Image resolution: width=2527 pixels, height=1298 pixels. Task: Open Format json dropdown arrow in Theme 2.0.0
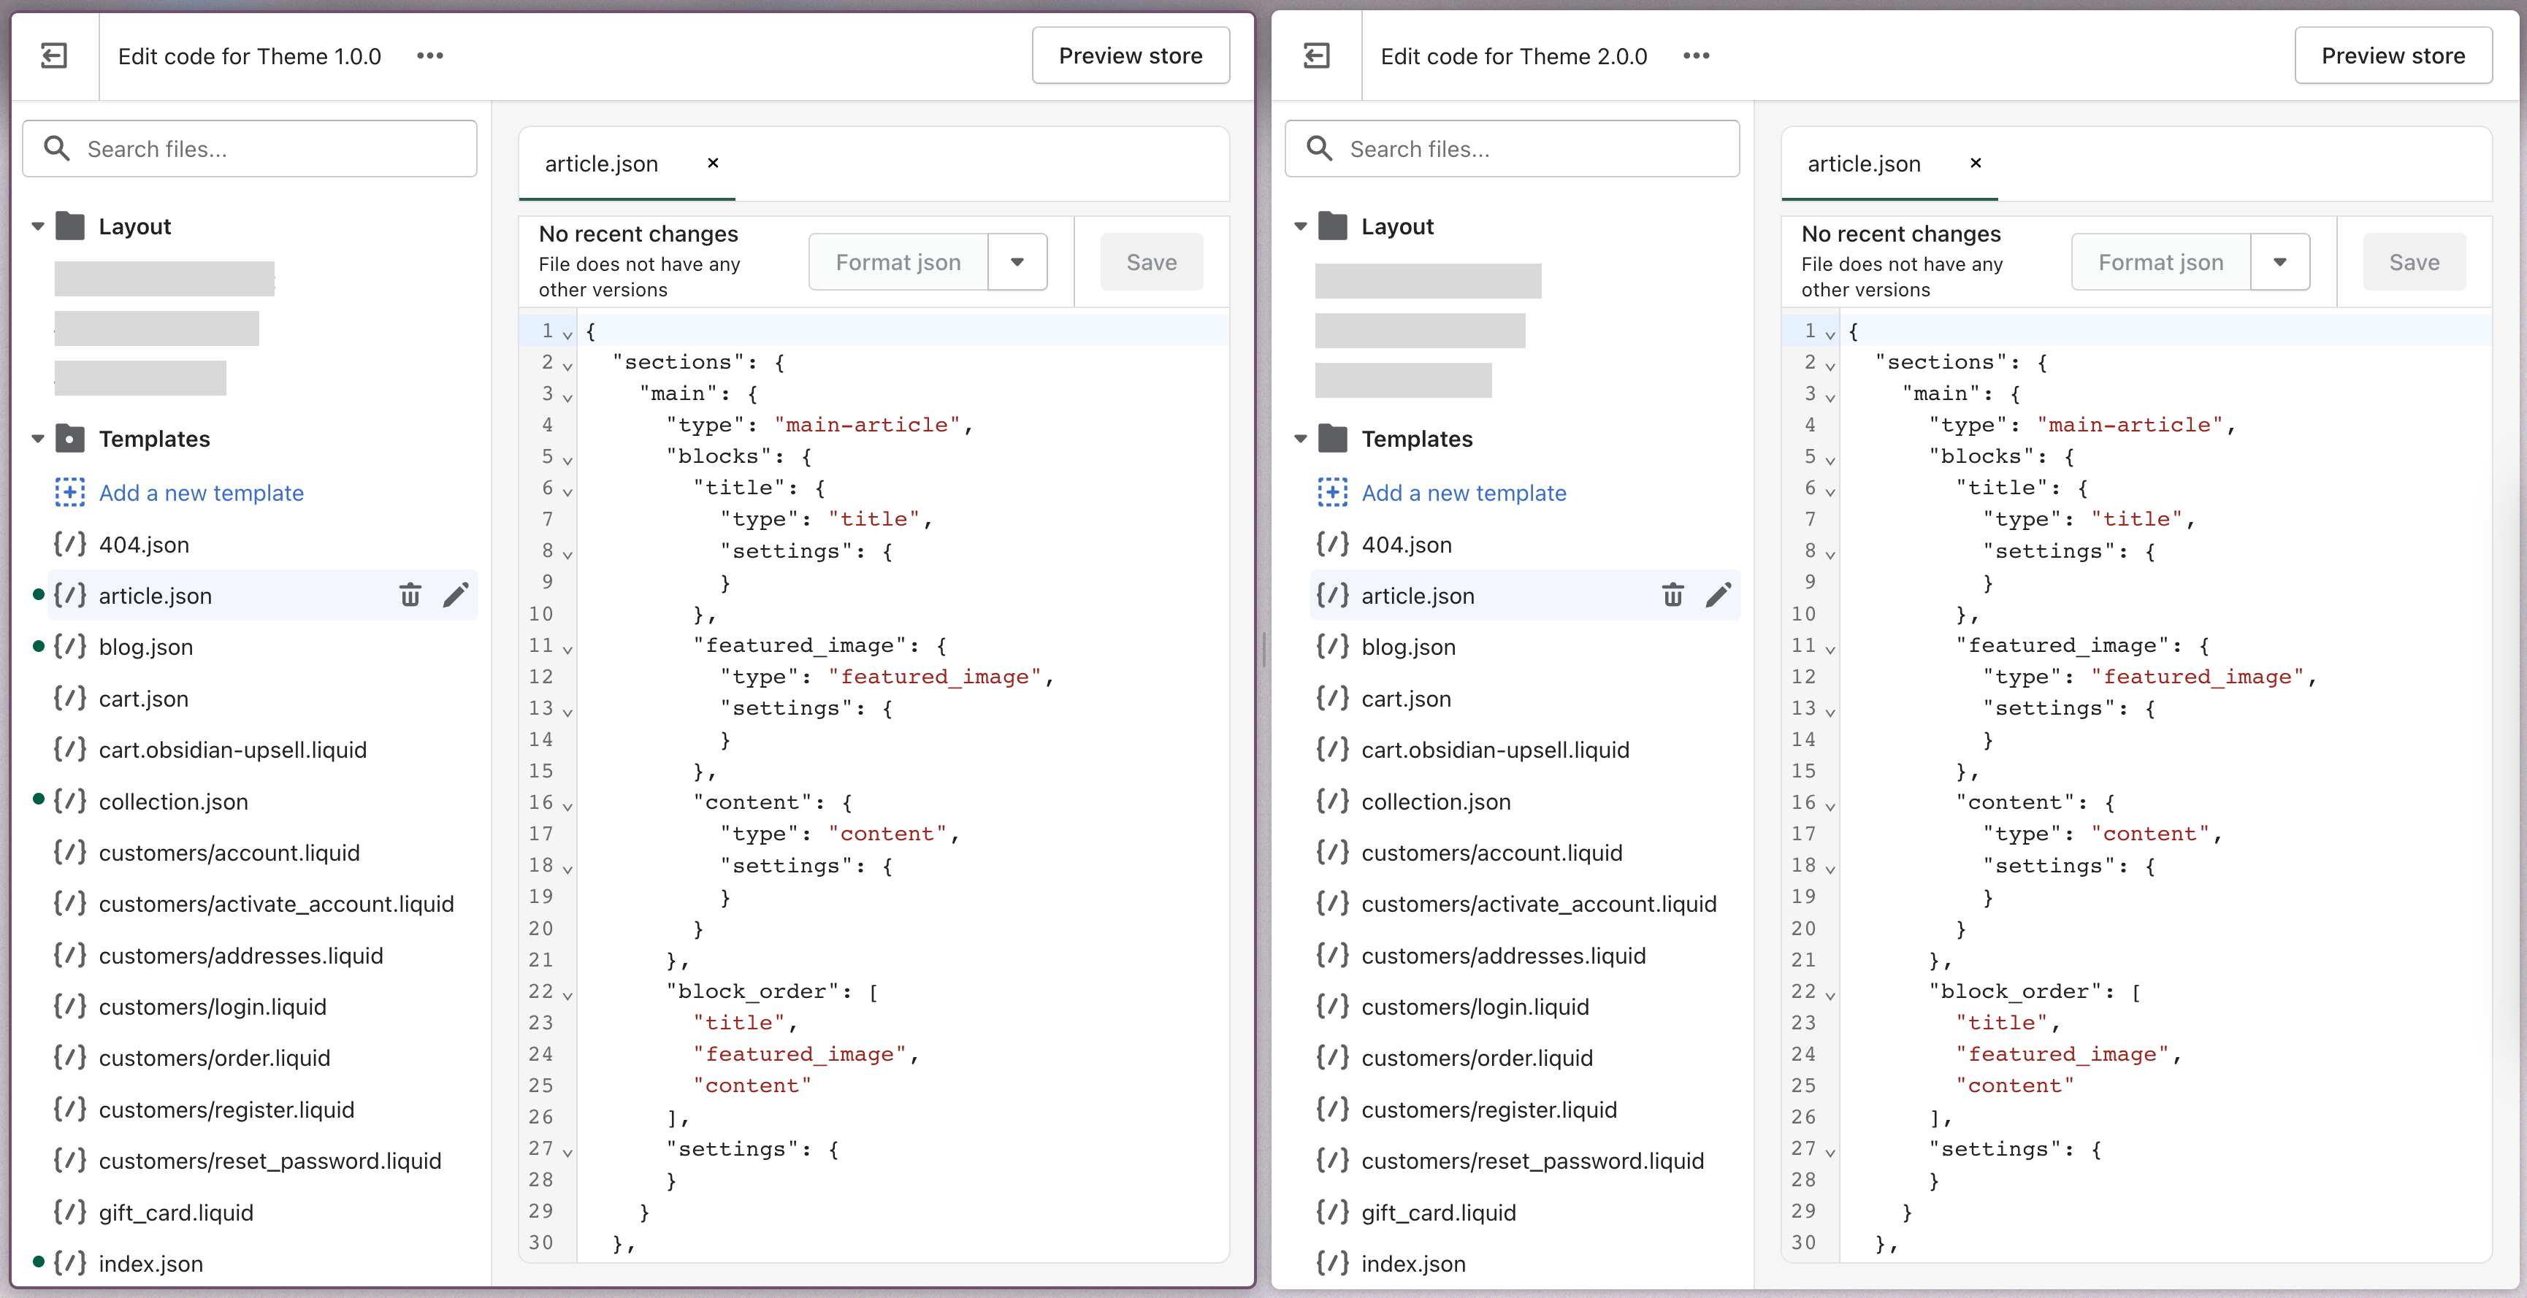pos(2280,262)
